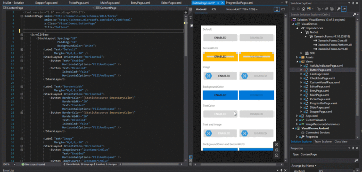Open the Nexus 4 device dropdown
The height and width of the screenshot is (172, 362).
point(242,9)
